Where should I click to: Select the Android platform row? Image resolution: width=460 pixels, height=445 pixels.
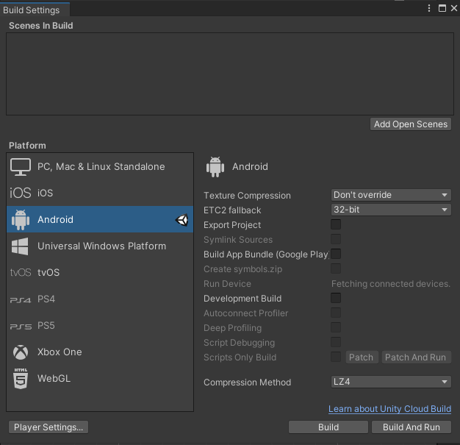pos(100,219)
